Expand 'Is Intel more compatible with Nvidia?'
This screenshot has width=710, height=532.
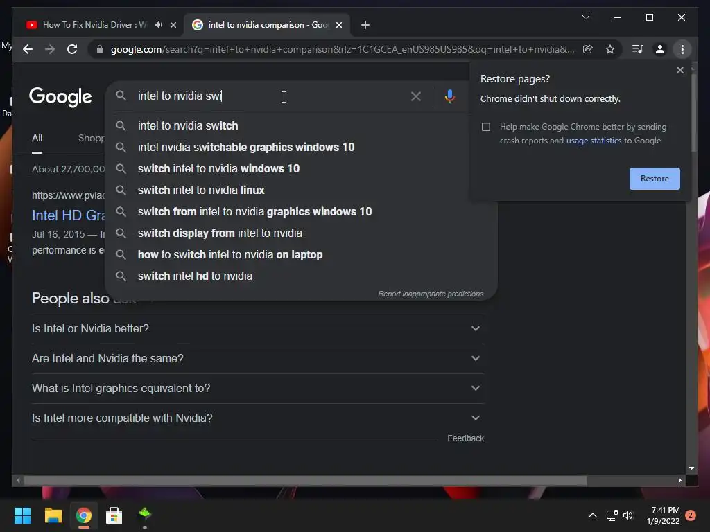[x=258, y=418]
